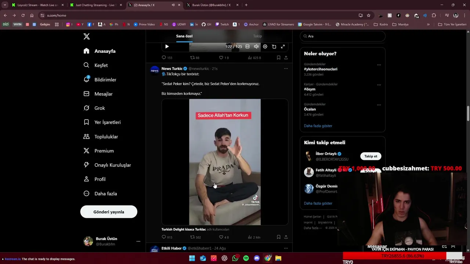
Task: Open News Turkic profile name
Action: [x=172, y=69]
